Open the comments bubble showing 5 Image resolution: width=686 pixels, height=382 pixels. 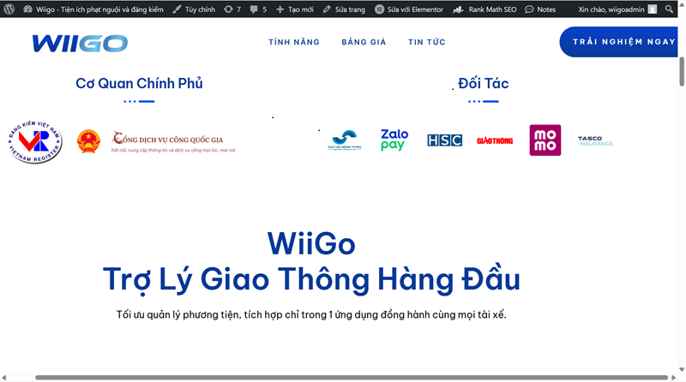click(x=258, y=9)
